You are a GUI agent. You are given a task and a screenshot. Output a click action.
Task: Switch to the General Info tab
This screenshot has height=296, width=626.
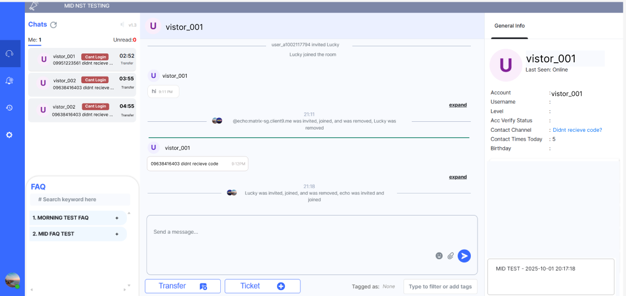click(509, 26)
